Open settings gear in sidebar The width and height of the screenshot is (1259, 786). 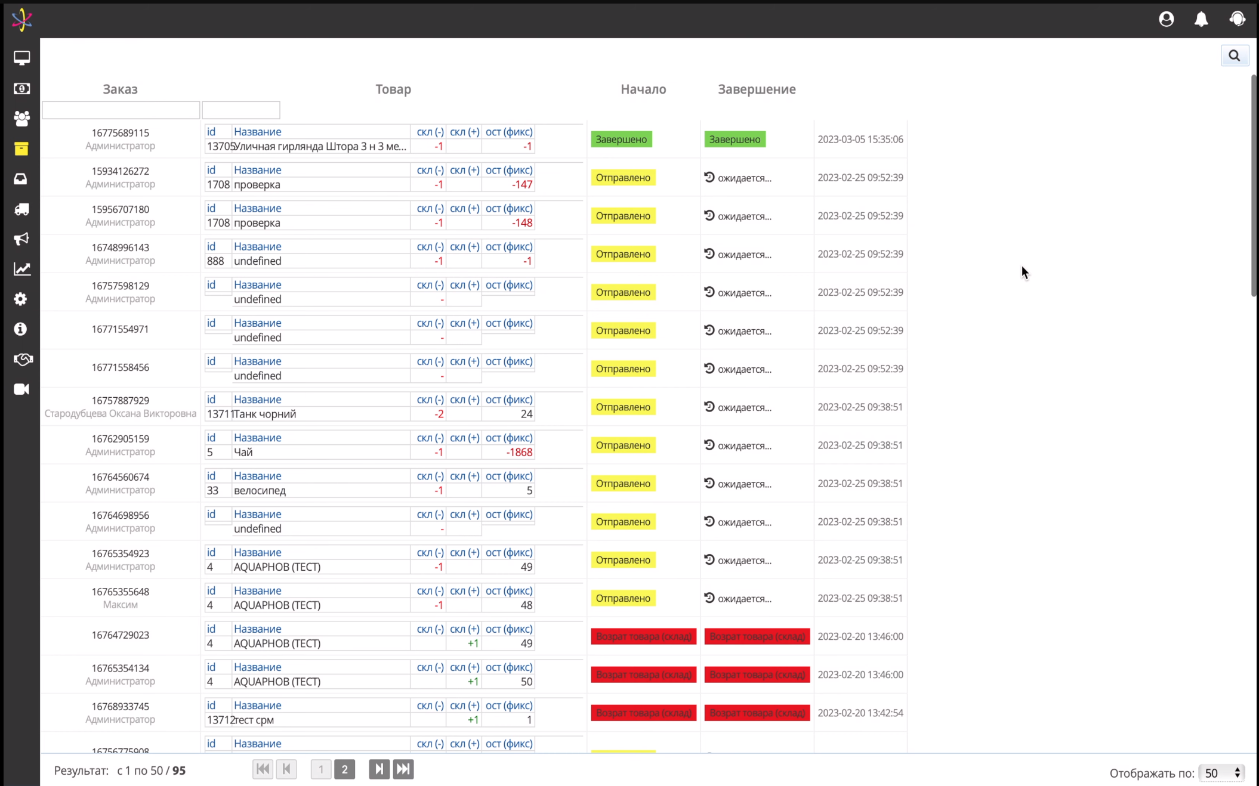click(21, 299)
